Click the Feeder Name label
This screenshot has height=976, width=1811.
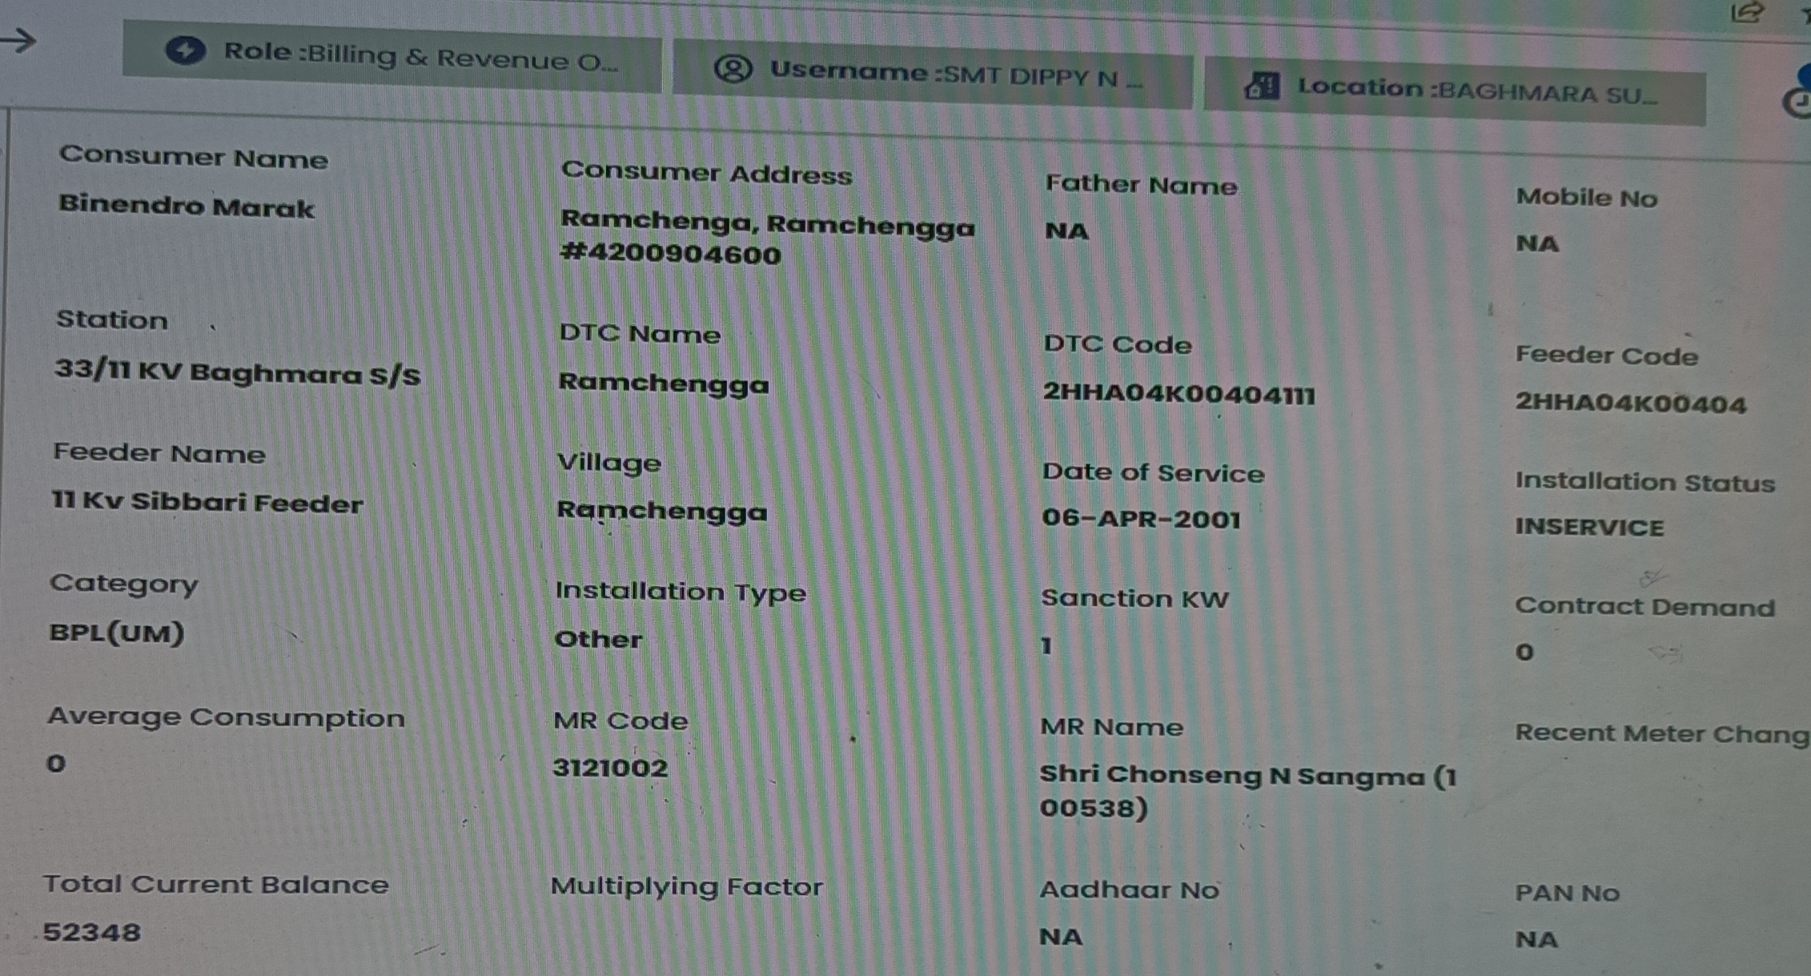pos(159,453)
